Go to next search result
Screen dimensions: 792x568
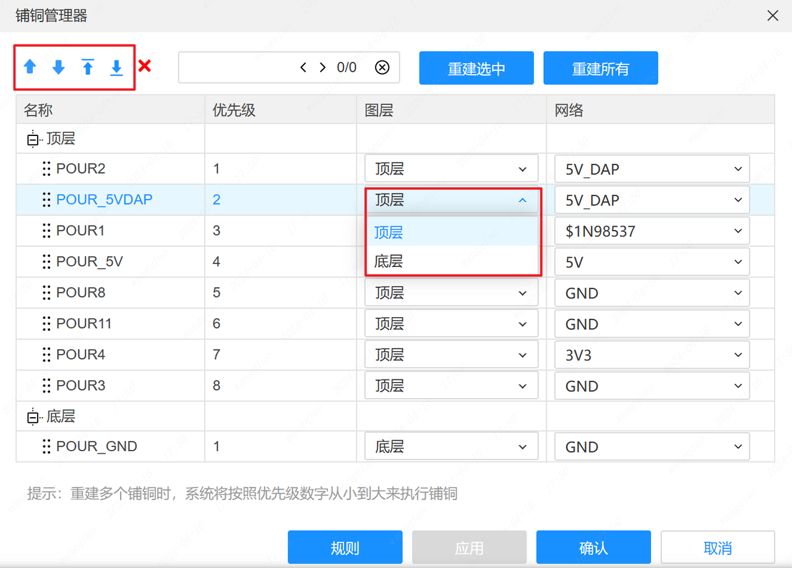pyautogui.click(x=322, y=67)
